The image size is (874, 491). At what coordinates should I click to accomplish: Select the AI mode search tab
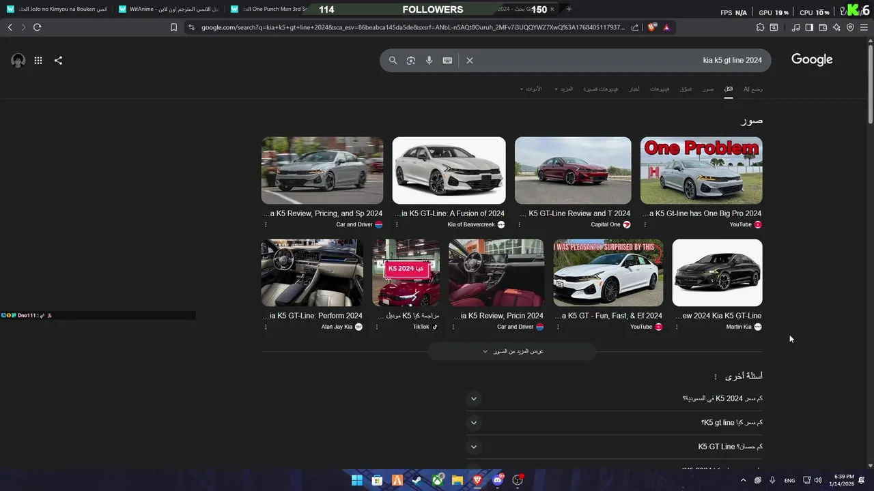[x=753, y=89]
